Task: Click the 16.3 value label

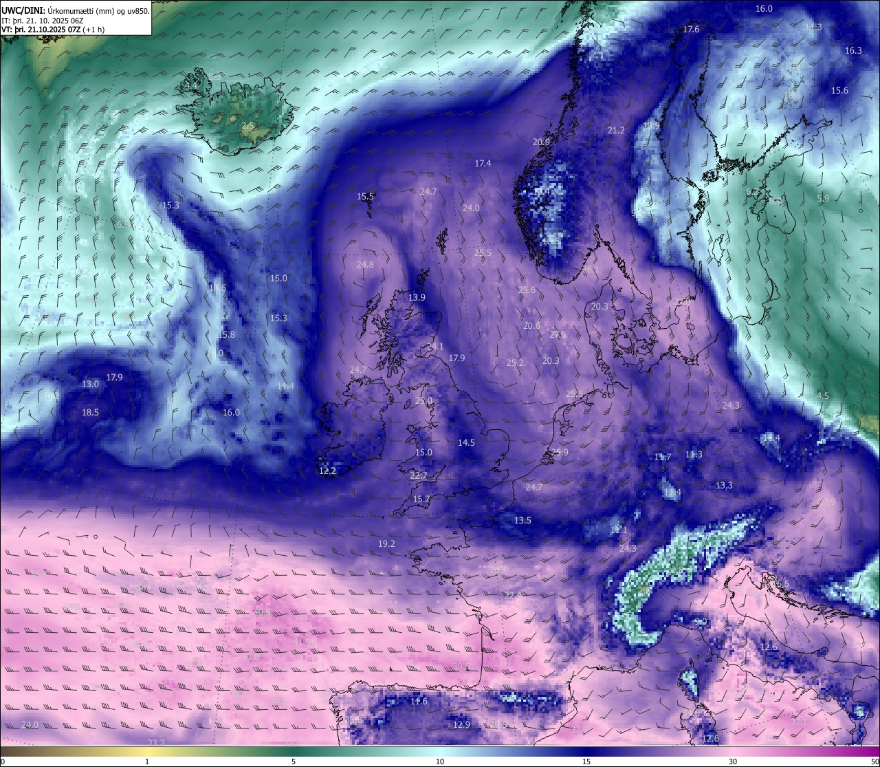Action: (853, 50)
